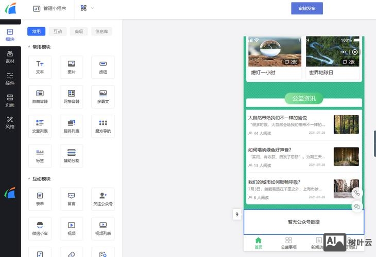Click the 管理小程序 label
This screenshot has height=257, width=376.
click(x=55, y=9)
